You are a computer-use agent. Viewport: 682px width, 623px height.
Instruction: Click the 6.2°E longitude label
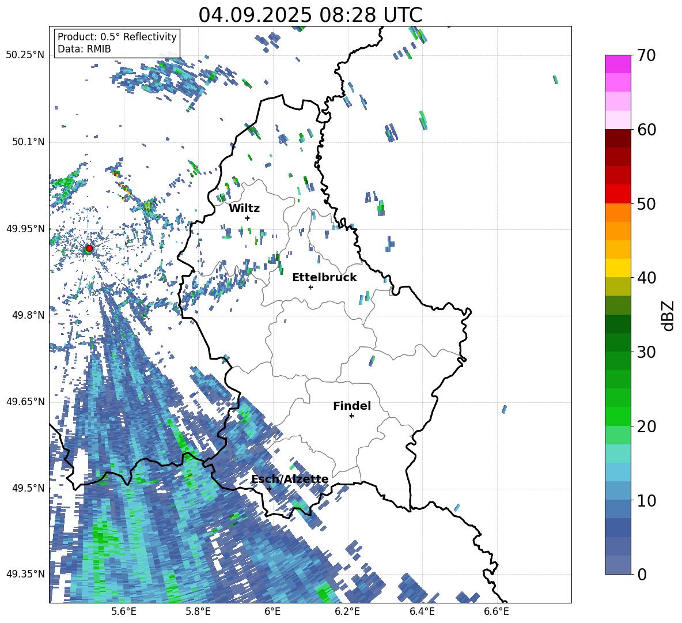pos(347,611)
